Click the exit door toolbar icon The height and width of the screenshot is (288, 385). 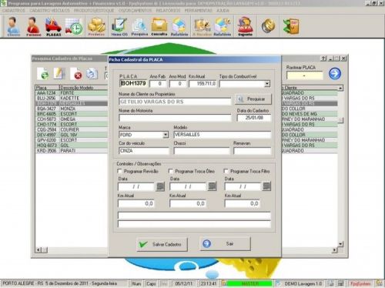coord(291,26)
